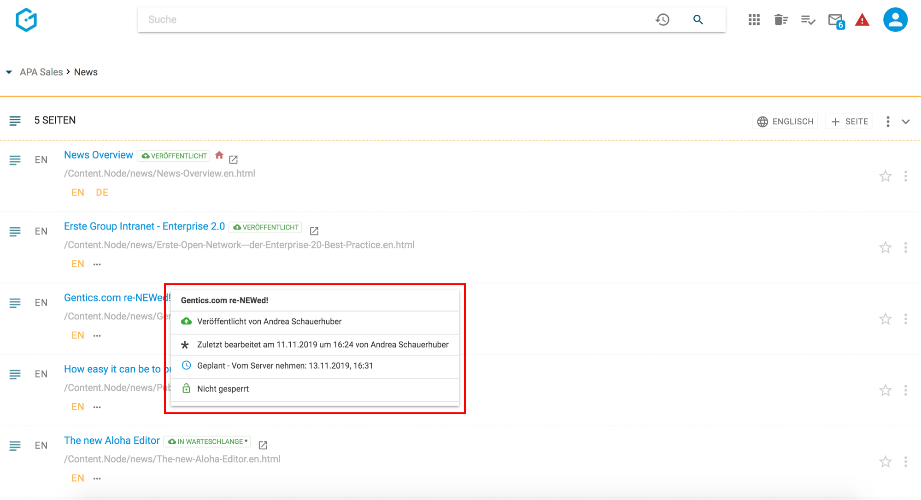Expand the APA Sales breadcrumb dropdown arrow
The width and height of the screenshot is (921, 500).
click(x=9, y=72)
